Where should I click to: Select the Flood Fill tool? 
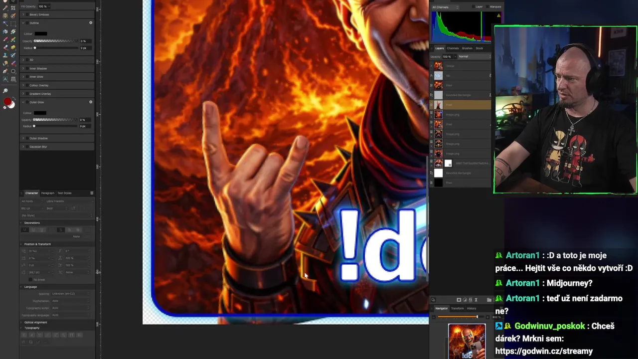(5, 31)
